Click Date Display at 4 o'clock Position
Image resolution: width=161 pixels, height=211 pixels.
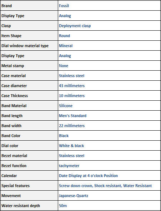[89, 176]
